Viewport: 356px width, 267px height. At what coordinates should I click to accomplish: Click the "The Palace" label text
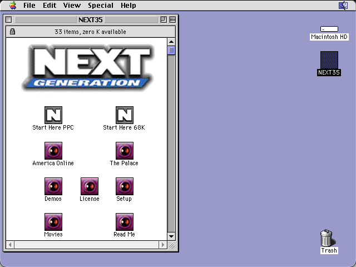point(124,163)
